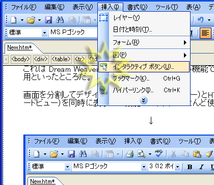This screenshot has width=214, height=185.
Task: Select the <div> tag button
Action: point(41,59)
